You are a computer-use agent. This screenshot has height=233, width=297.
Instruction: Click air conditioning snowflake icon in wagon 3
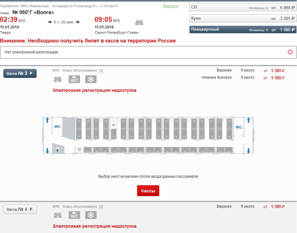91,79
